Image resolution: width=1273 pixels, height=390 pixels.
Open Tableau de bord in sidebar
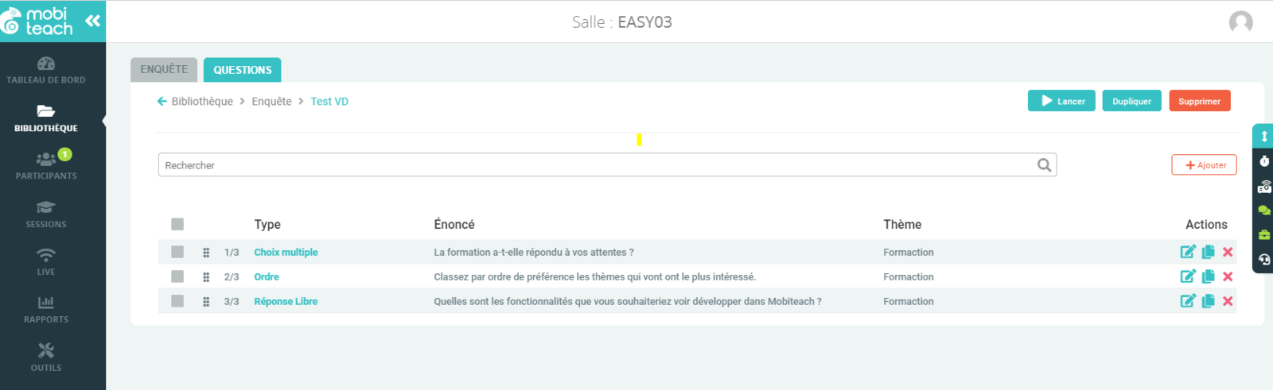46,70
